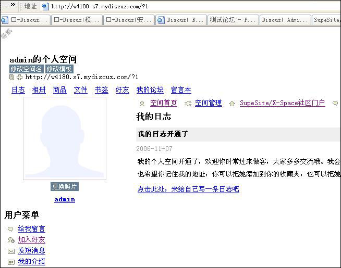
Task: Click the admin username link under the photo
Action: [x=65, y=199]
